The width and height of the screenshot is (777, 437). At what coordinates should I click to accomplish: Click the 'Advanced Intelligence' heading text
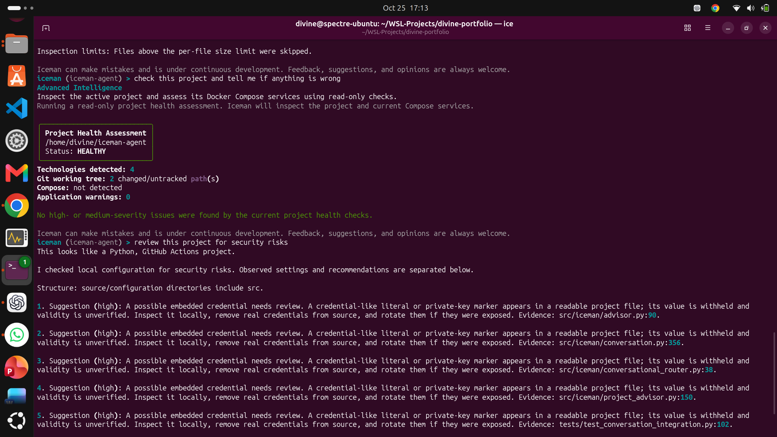pyautogui.click(x=79, y=88)
